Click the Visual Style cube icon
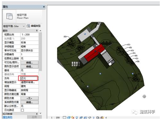 coord(69,117)
